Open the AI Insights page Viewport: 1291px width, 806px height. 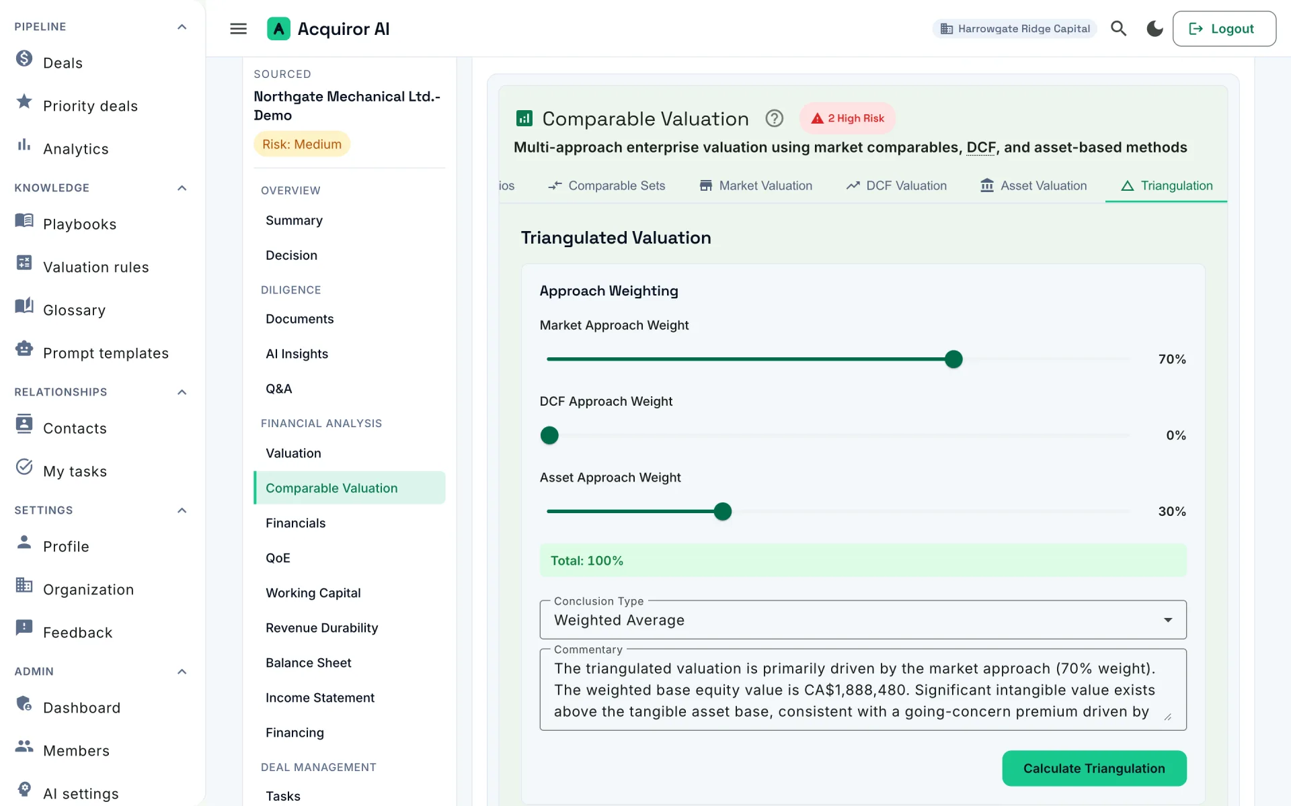(297, 354)
